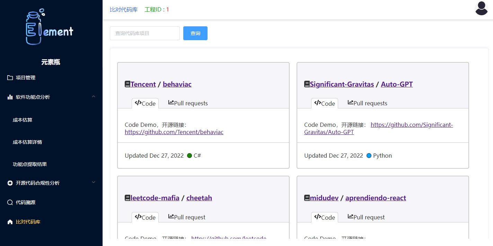Click the home icon beside 比对代码库

[x=10, y=222]
